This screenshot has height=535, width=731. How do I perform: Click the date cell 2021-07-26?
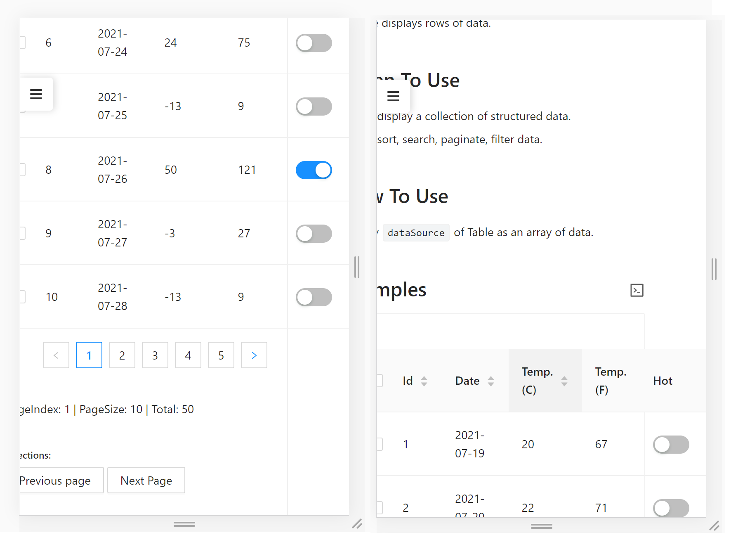point(113,170)
